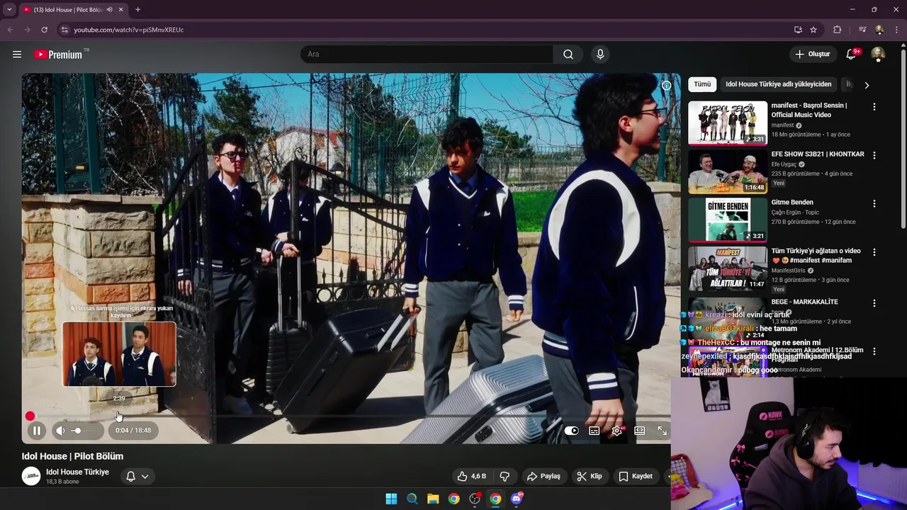The image size is (907, 510).
Task: Open options for BEGE - MARKAKALİTE video
Action: click(x=874, y=303)
